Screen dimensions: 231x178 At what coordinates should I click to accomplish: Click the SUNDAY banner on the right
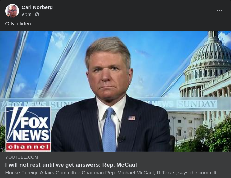point(197,104)
